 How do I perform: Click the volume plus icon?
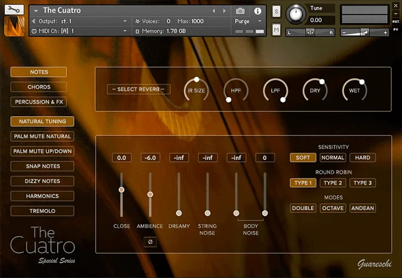coord(385,33)
